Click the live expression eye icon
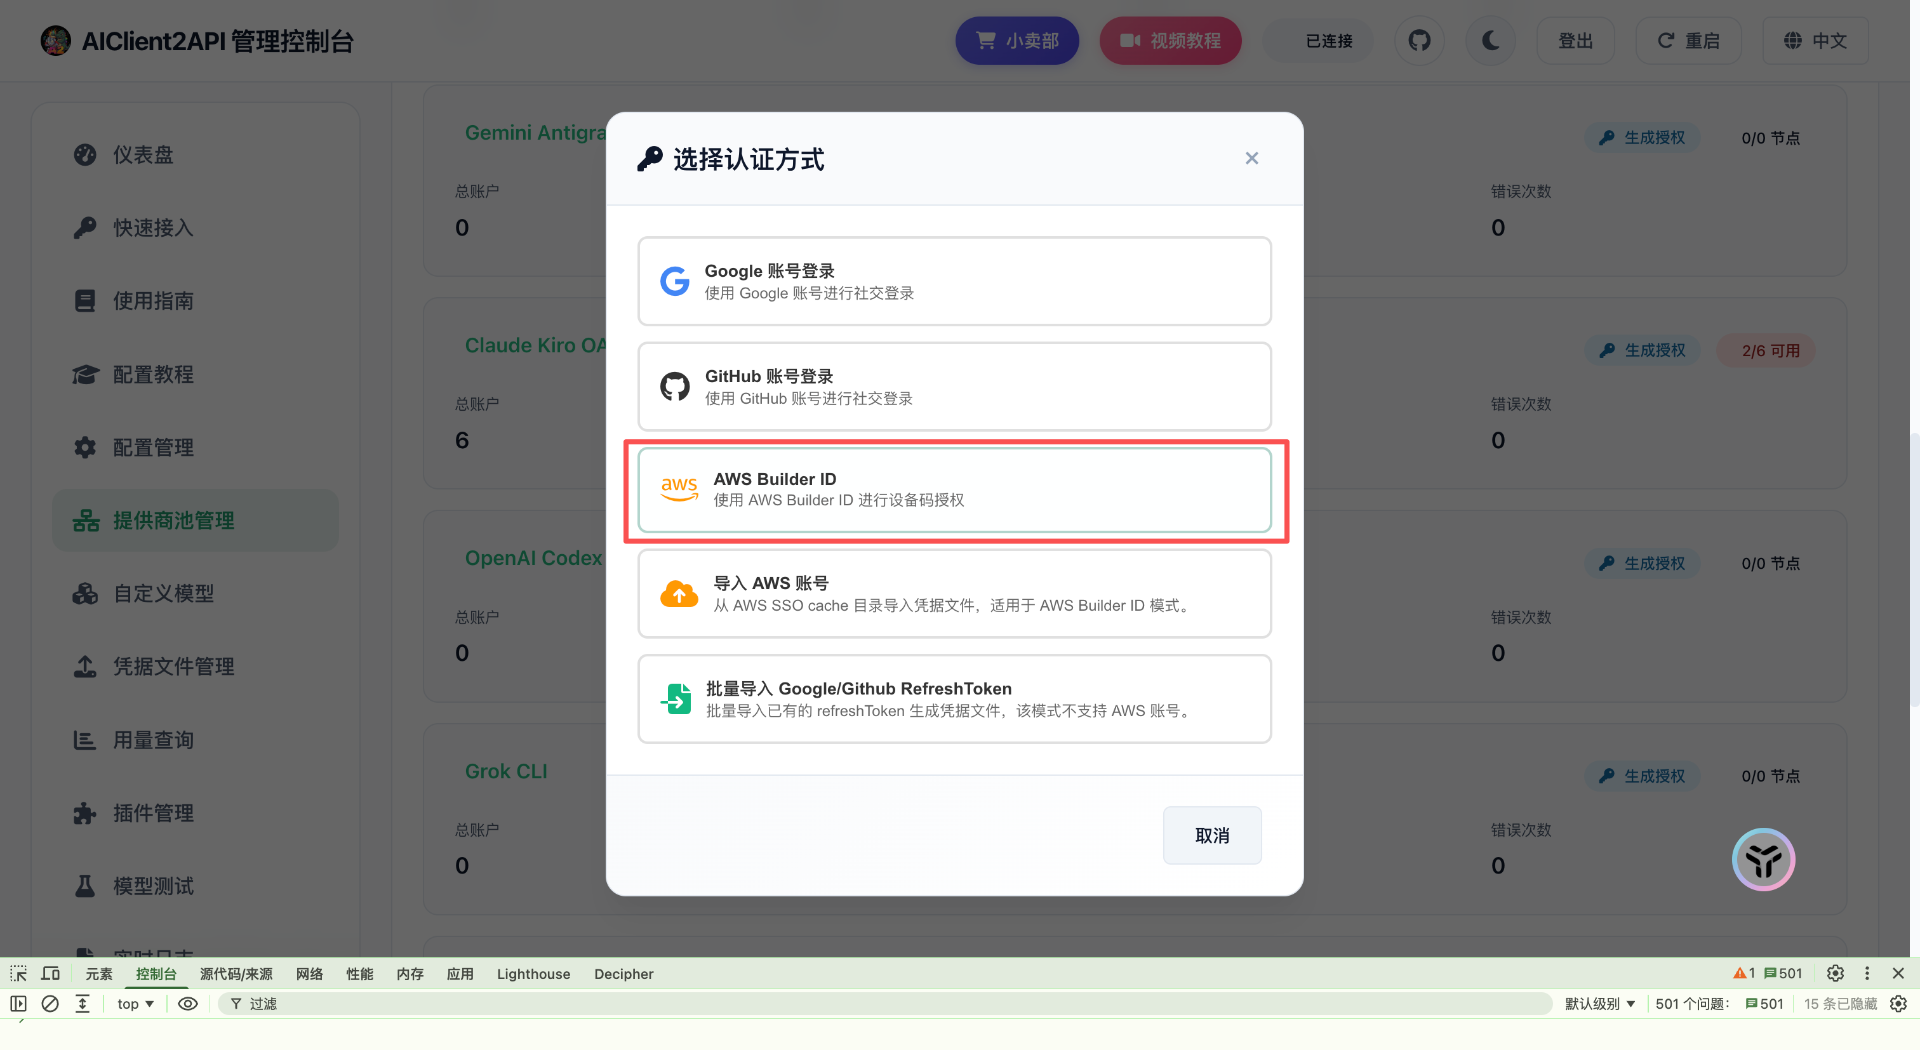 pos(188,1004)
